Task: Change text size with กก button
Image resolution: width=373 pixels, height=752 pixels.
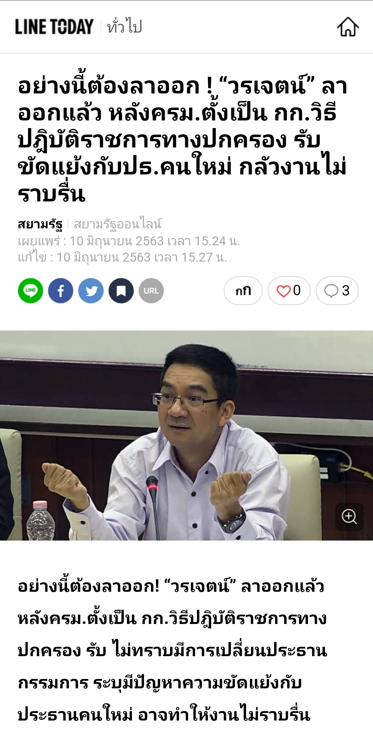Action: coord(243,291)
